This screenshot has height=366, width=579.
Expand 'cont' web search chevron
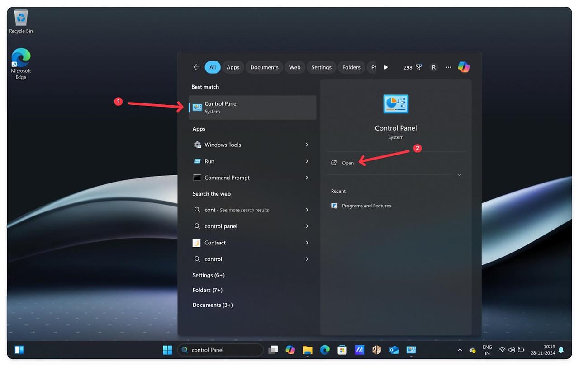tap(307, 210)
